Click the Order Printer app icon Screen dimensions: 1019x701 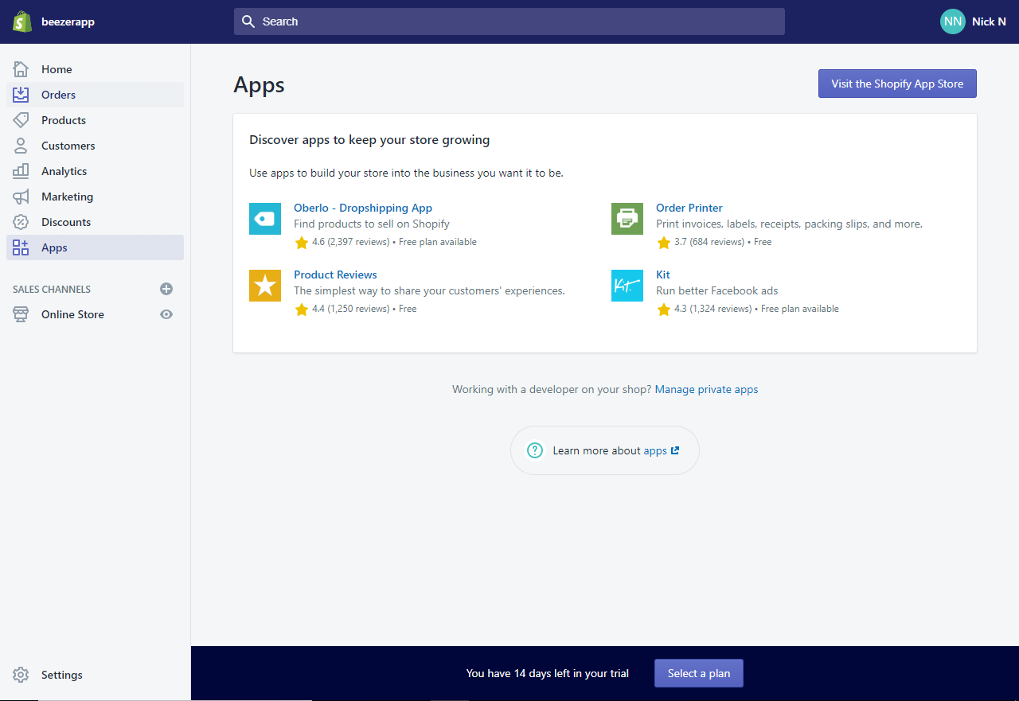click(x=627, y=219)
